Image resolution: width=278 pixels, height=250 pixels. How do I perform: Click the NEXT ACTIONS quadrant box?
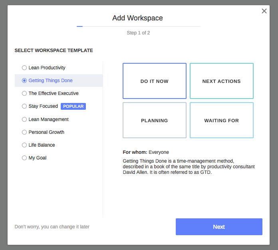pyautogui.click(x=221, y=81)
